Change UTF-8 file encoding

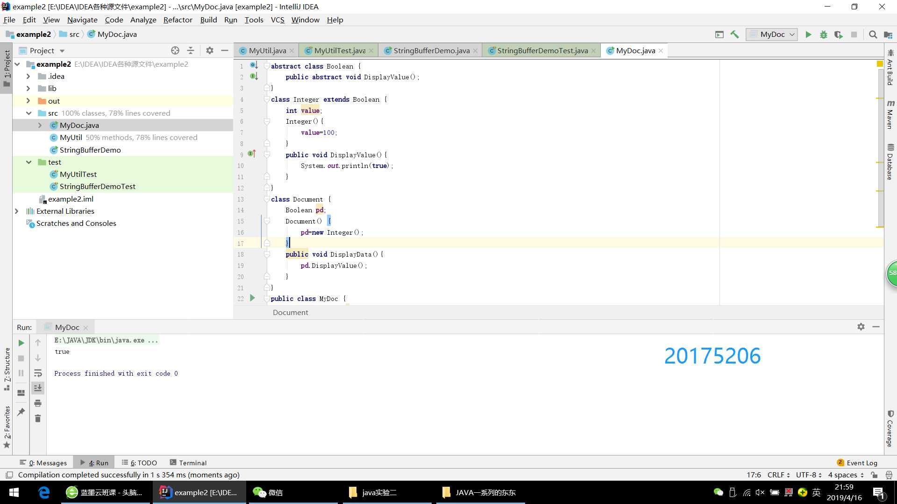coord(809,475)
